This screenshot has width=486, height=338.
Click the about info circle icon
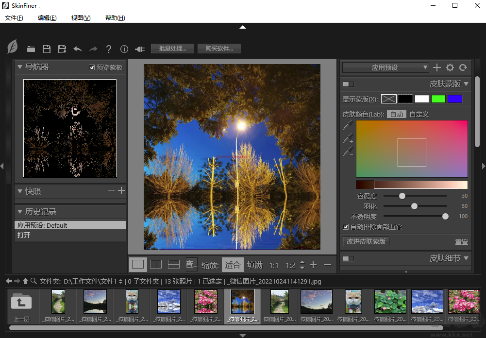(x=124, y=49)
